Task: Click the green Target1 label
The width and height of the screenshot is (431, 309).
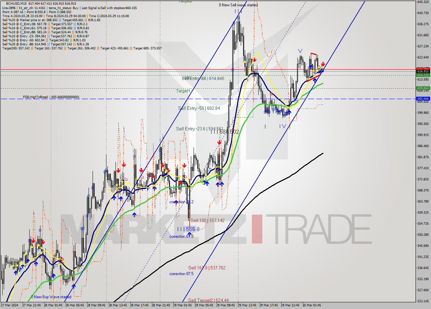Action: click(183, 91)
